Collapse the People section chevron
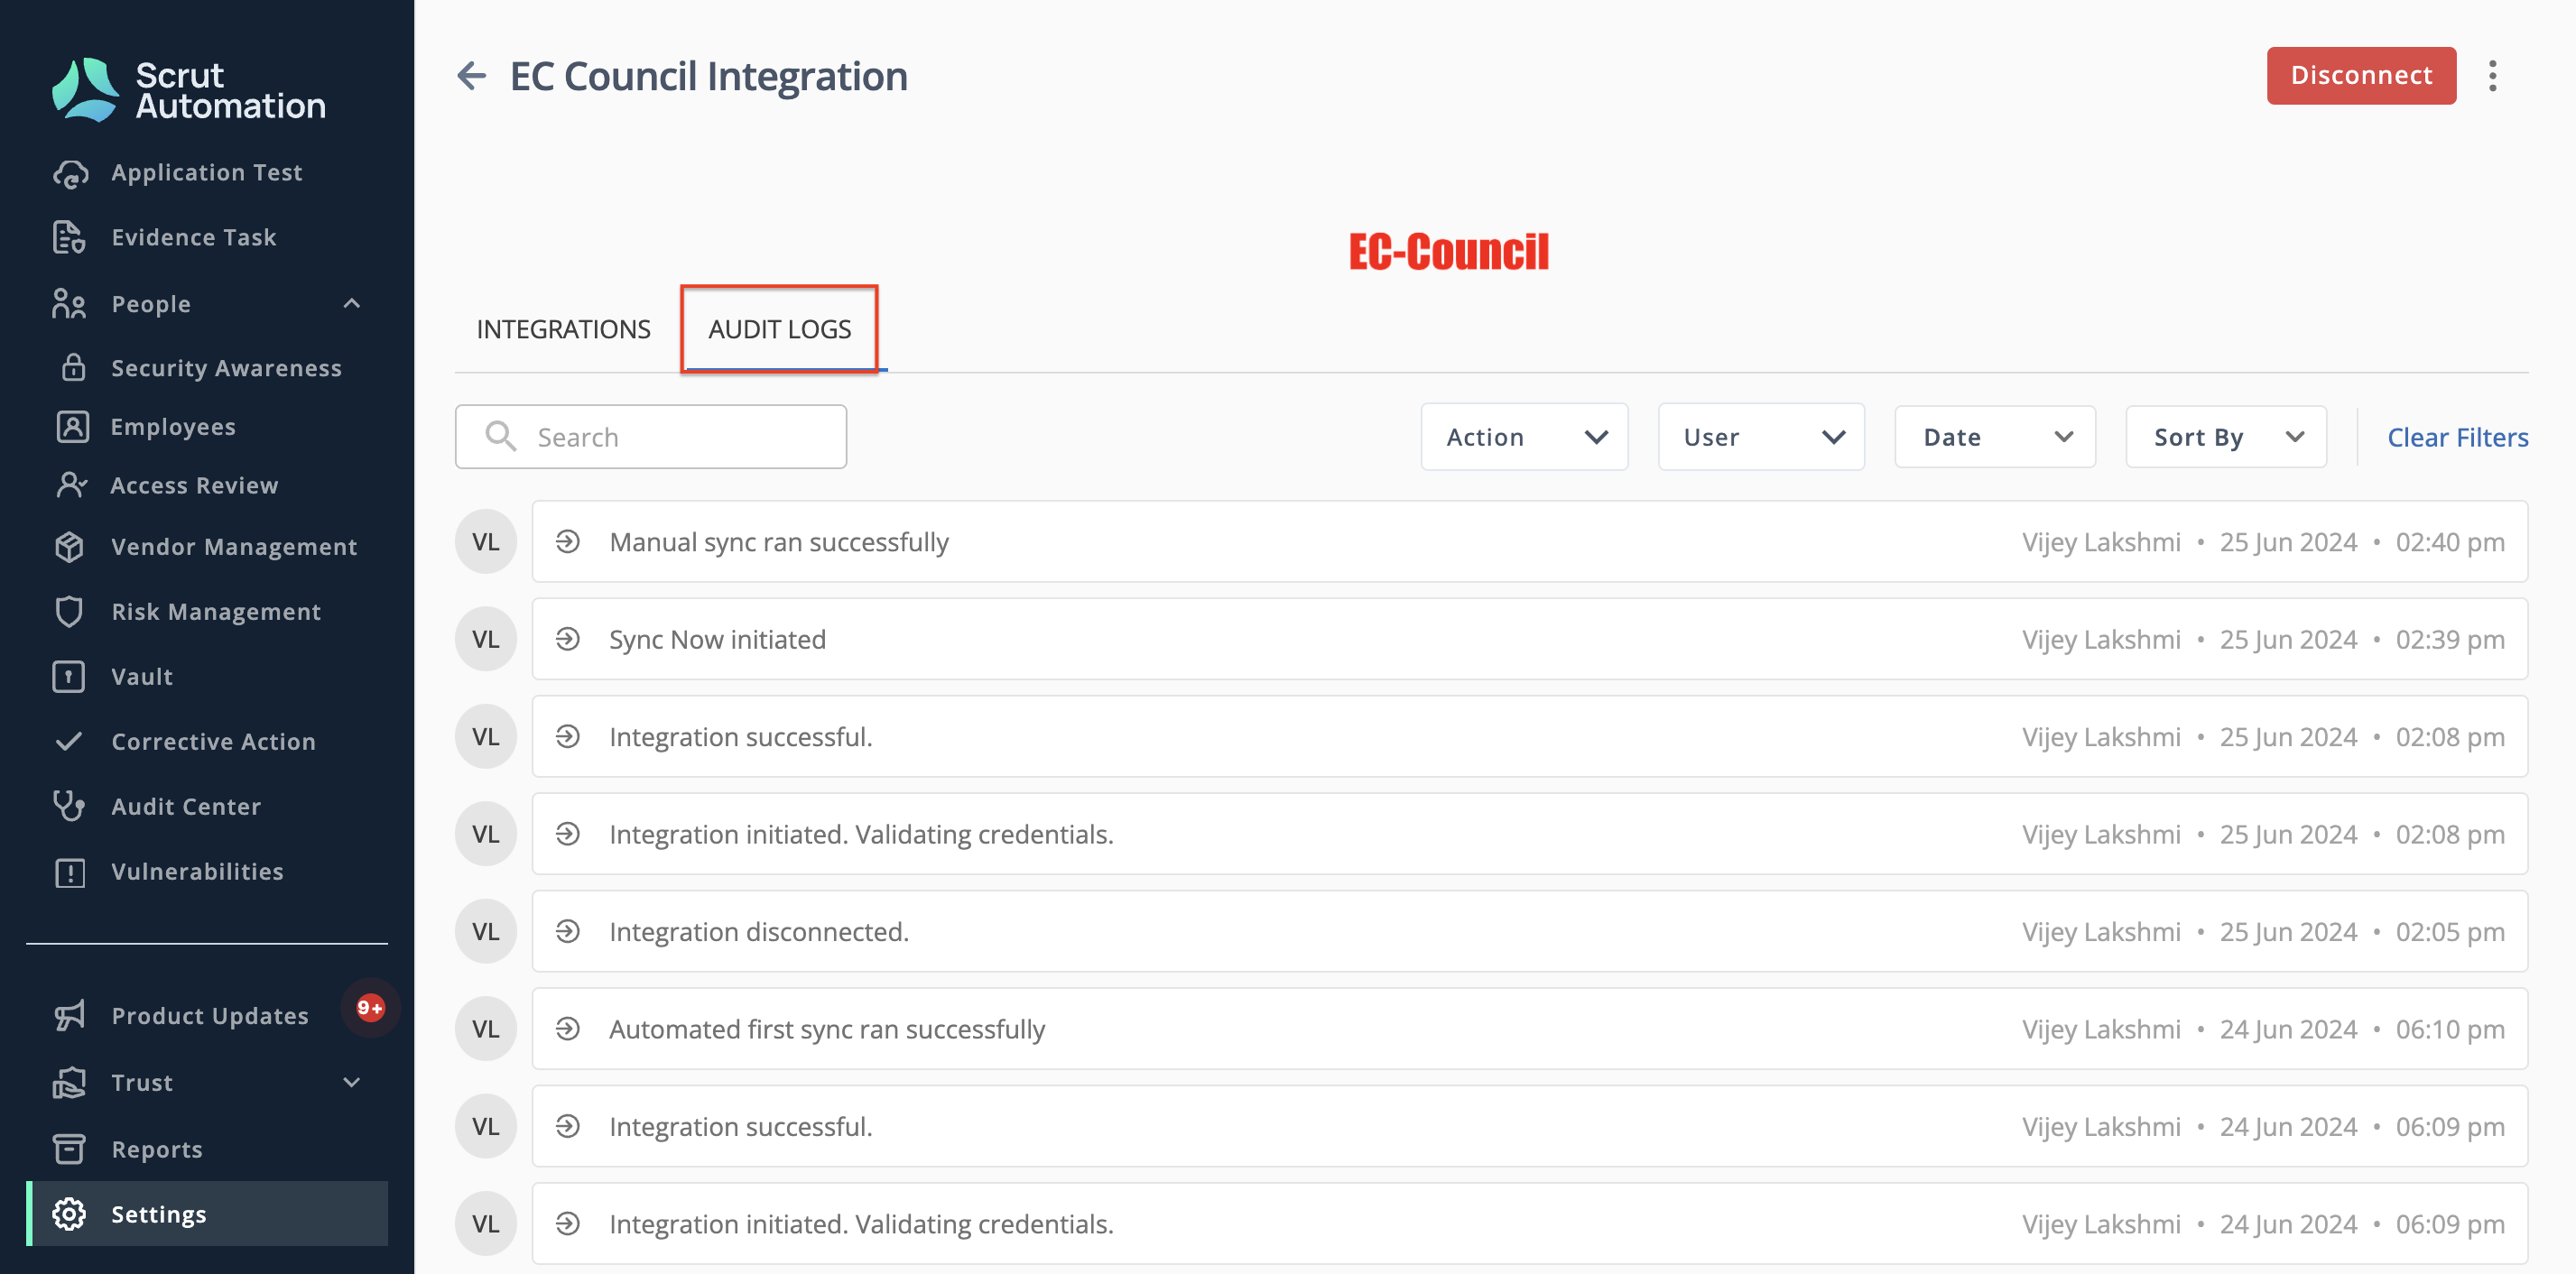Screen dimensions: 2576x1274 pyautogui.click(x=351, y=303)
